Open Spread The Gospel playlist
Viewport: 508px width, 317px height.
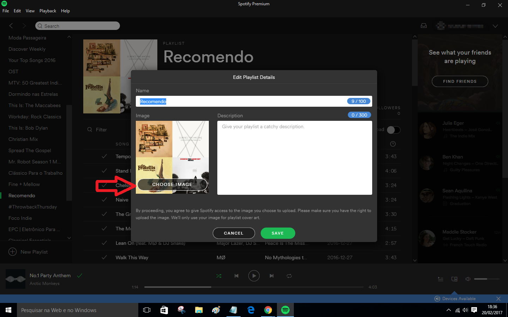[30, 150]
